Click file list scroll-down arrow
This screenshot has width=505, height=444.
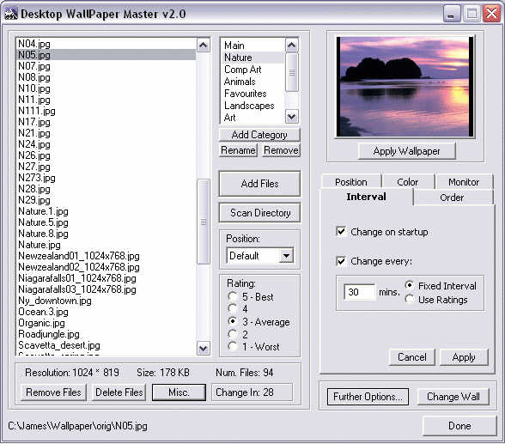(x=204, y=349)
